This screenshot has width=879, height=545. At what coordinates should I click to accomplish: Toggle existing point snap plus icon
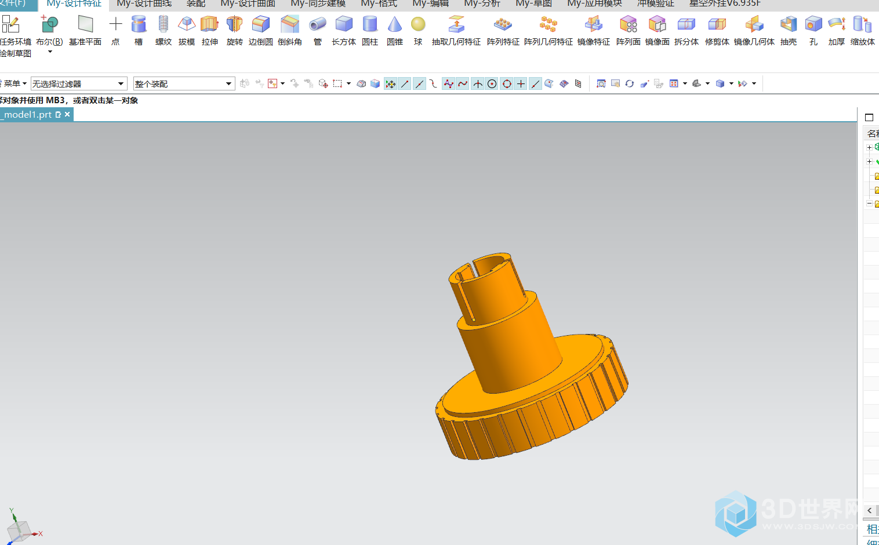point(521,84)
